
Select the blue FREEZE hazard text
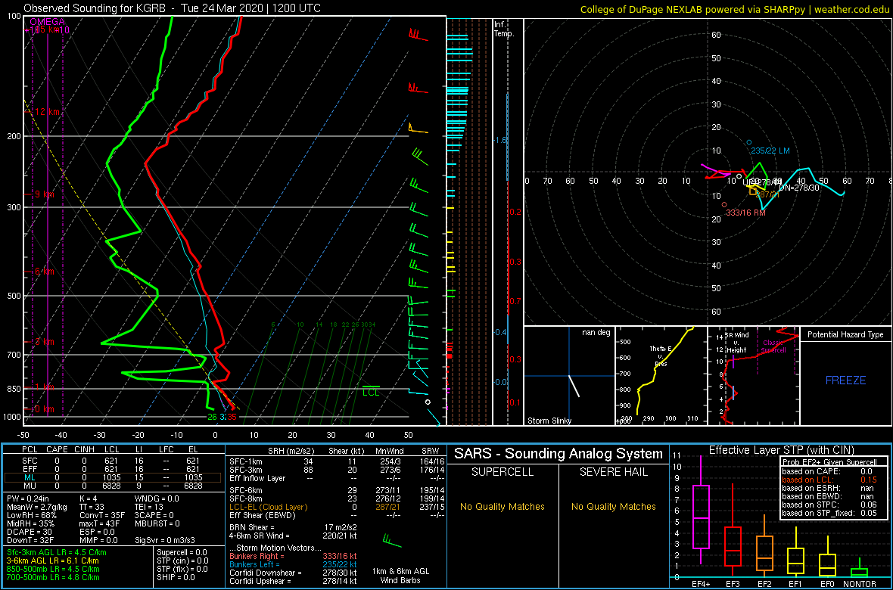[x=846, y=380]
